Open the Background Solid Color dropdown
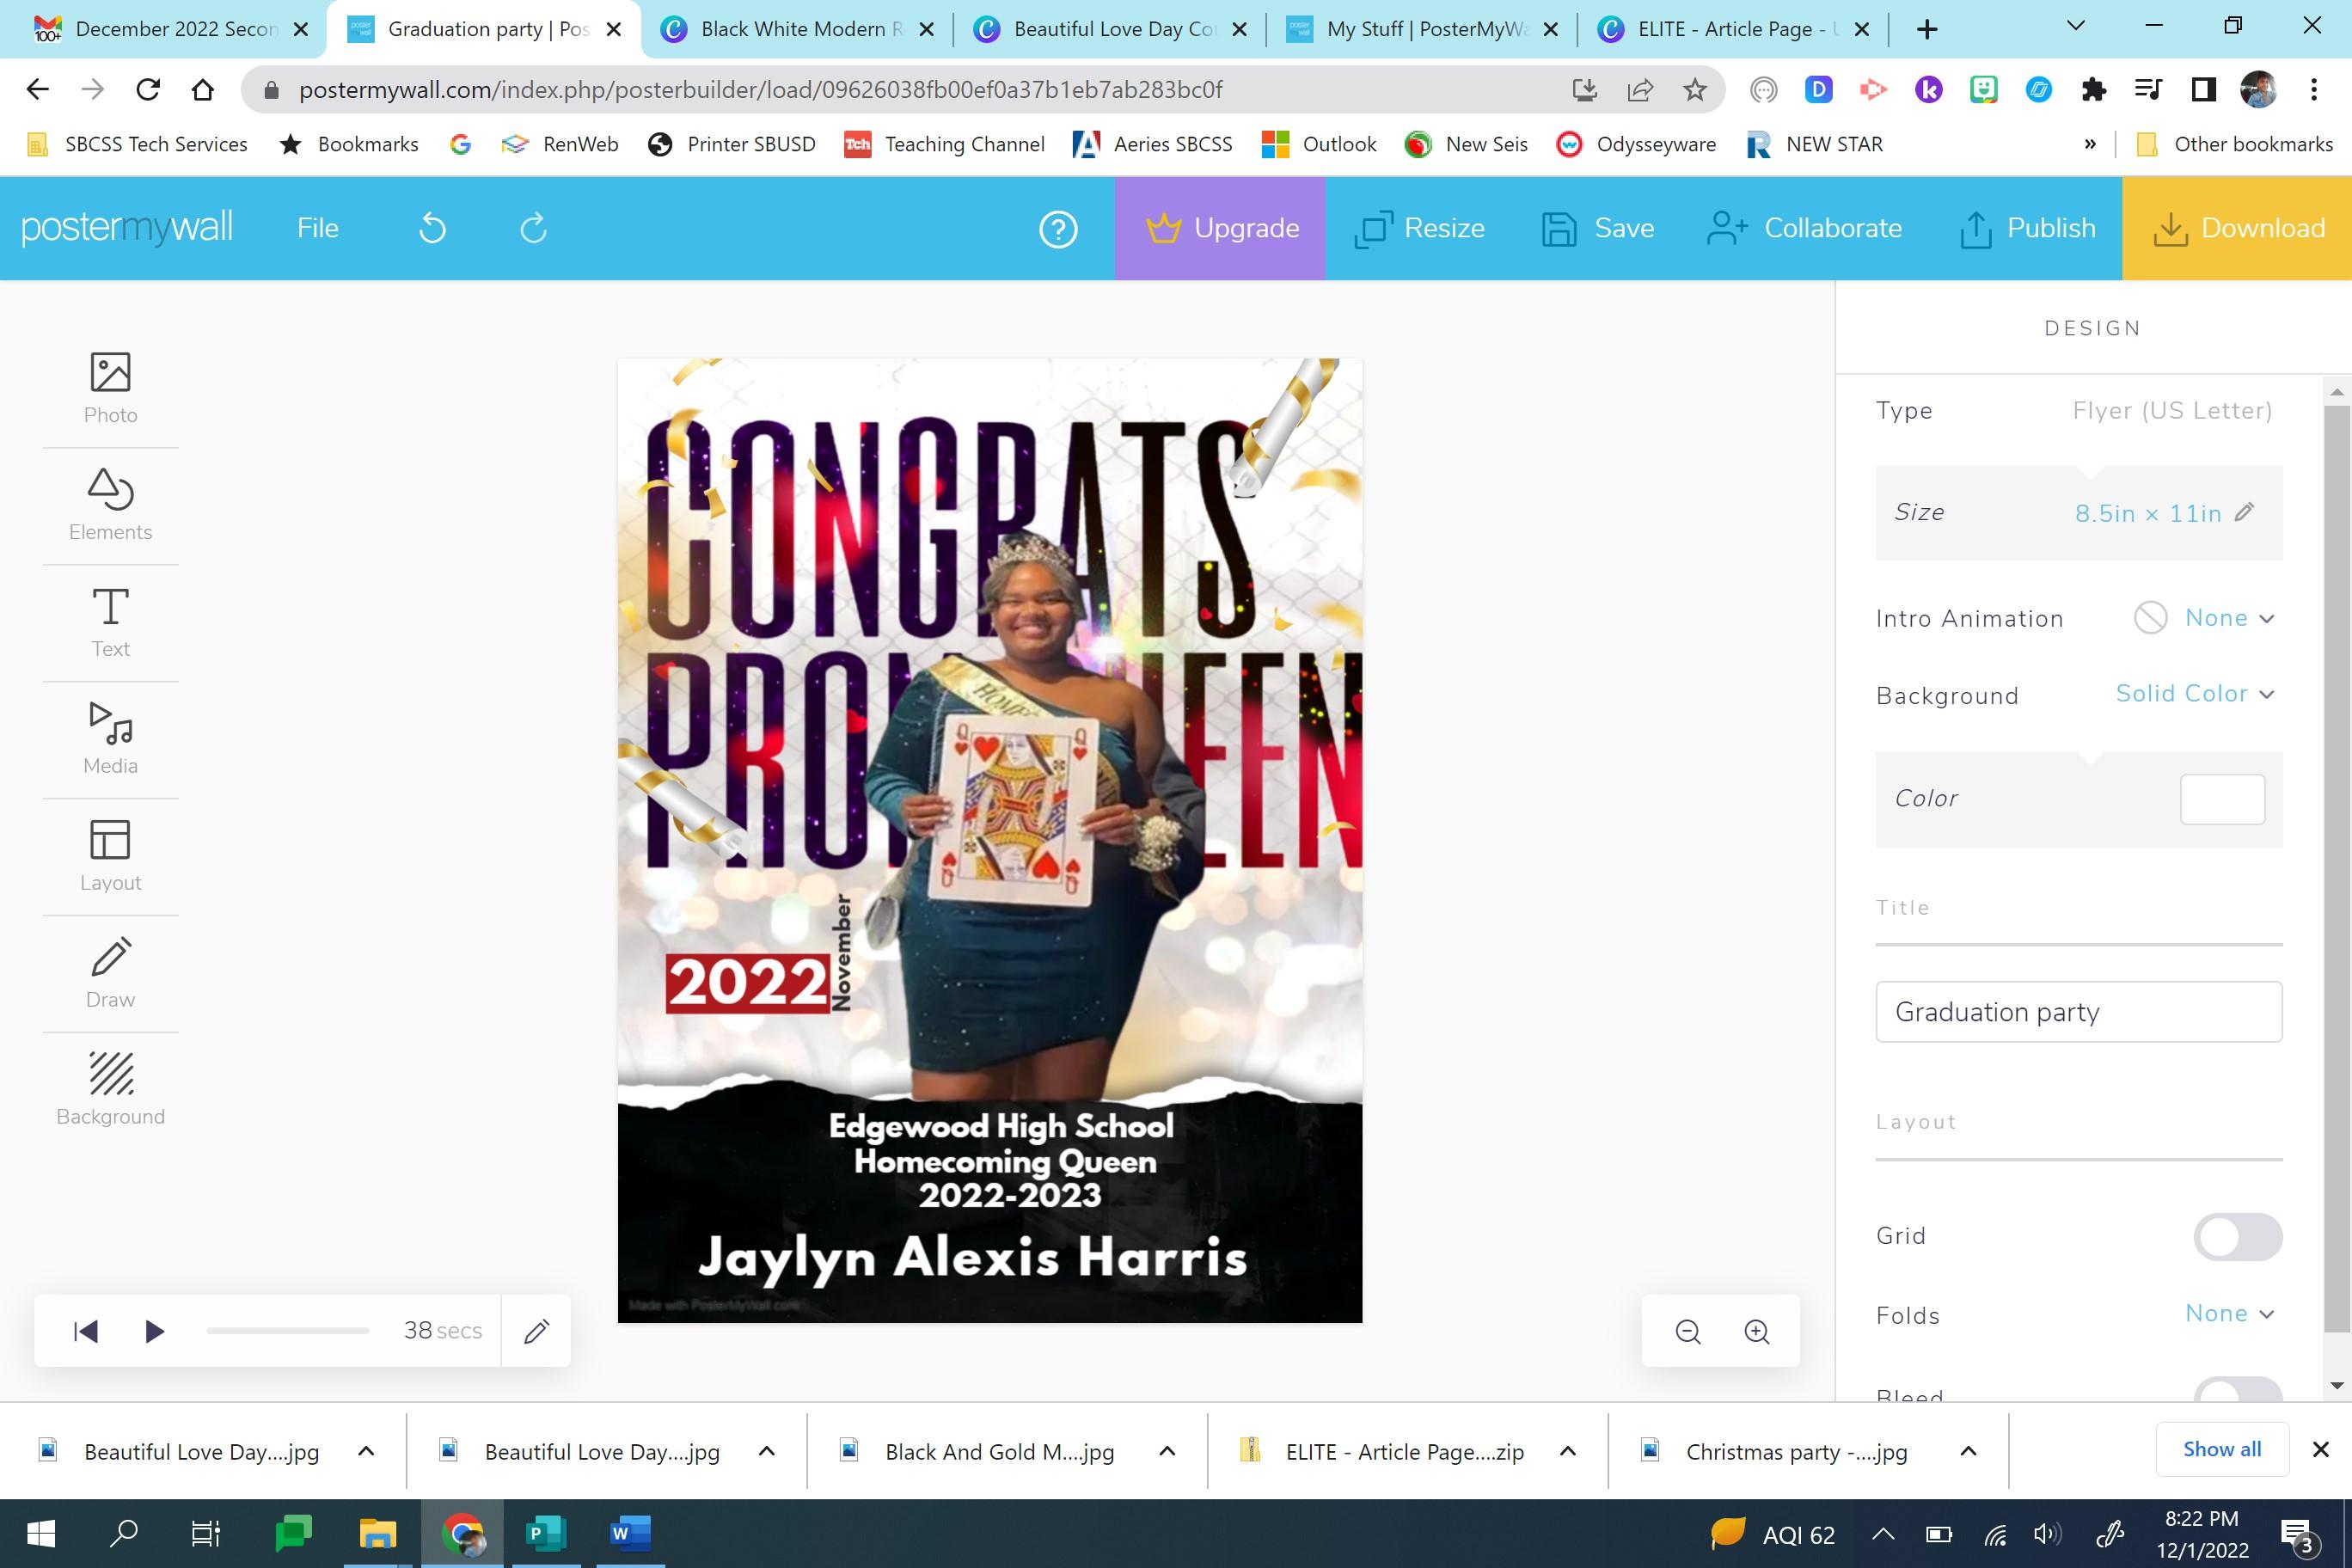The width and height of the screenshot is (2352, 1568). [x=2194, y=694]
